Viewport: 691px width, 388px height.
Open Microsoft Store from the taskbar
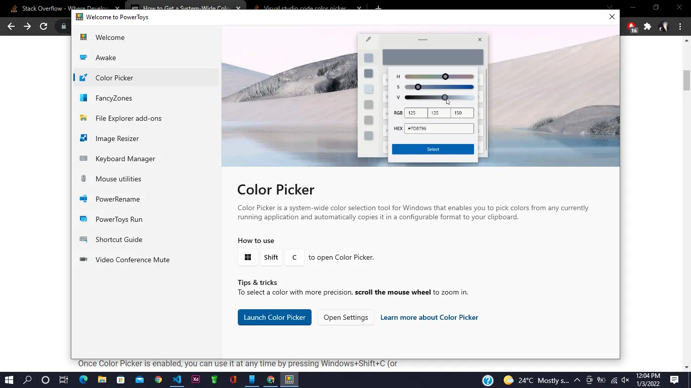121,380
